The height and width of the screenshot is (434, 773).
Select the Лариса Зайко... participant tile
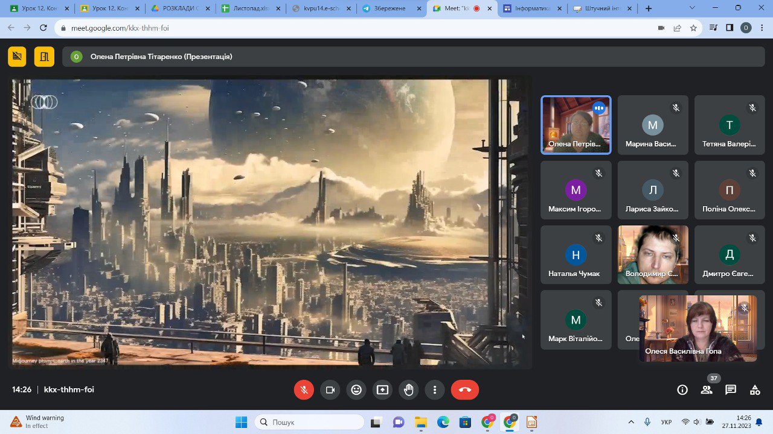pos(653,190)
